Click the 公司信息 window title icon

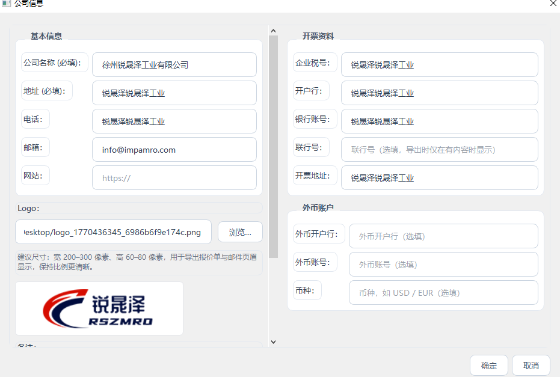pos(6,3)
